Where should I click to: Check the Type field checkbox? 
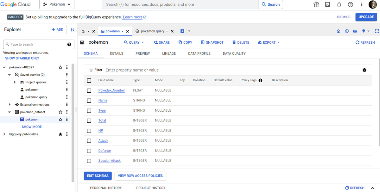tap(89, 111)
